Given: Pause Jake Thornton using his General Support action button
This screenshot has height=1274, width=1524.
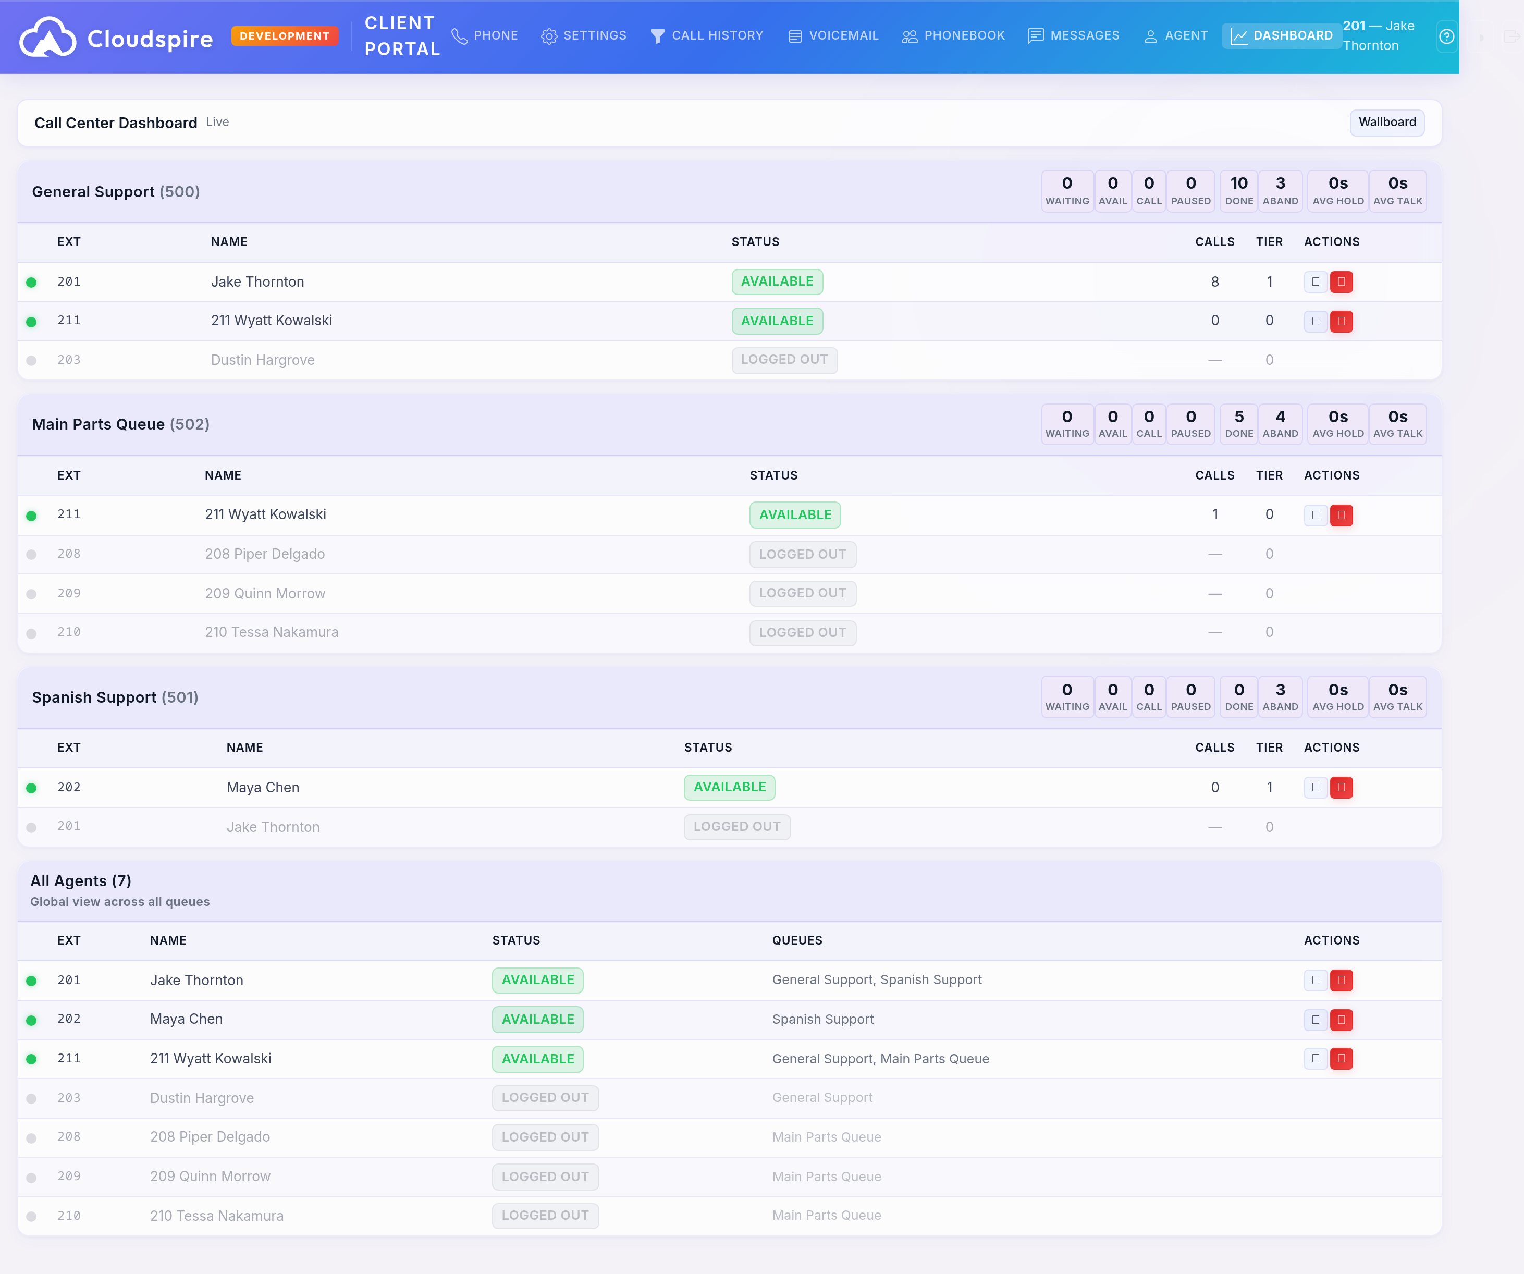Looking at the screenshot, I should tap(1314, 283).
